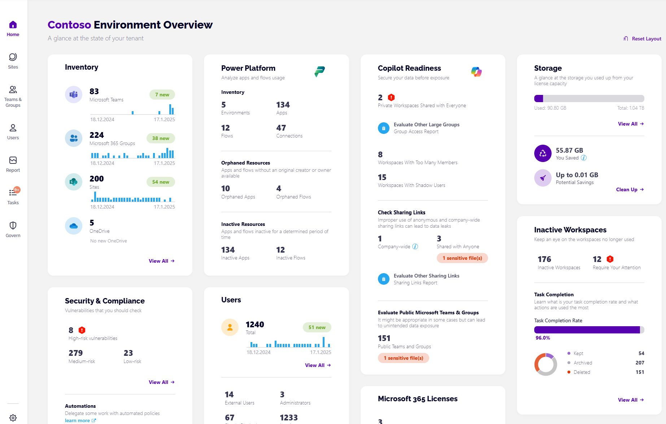Screen dimensions: 666x424
Task: Select the Home icon in the sidebar
Action: (x=13, y=25)
